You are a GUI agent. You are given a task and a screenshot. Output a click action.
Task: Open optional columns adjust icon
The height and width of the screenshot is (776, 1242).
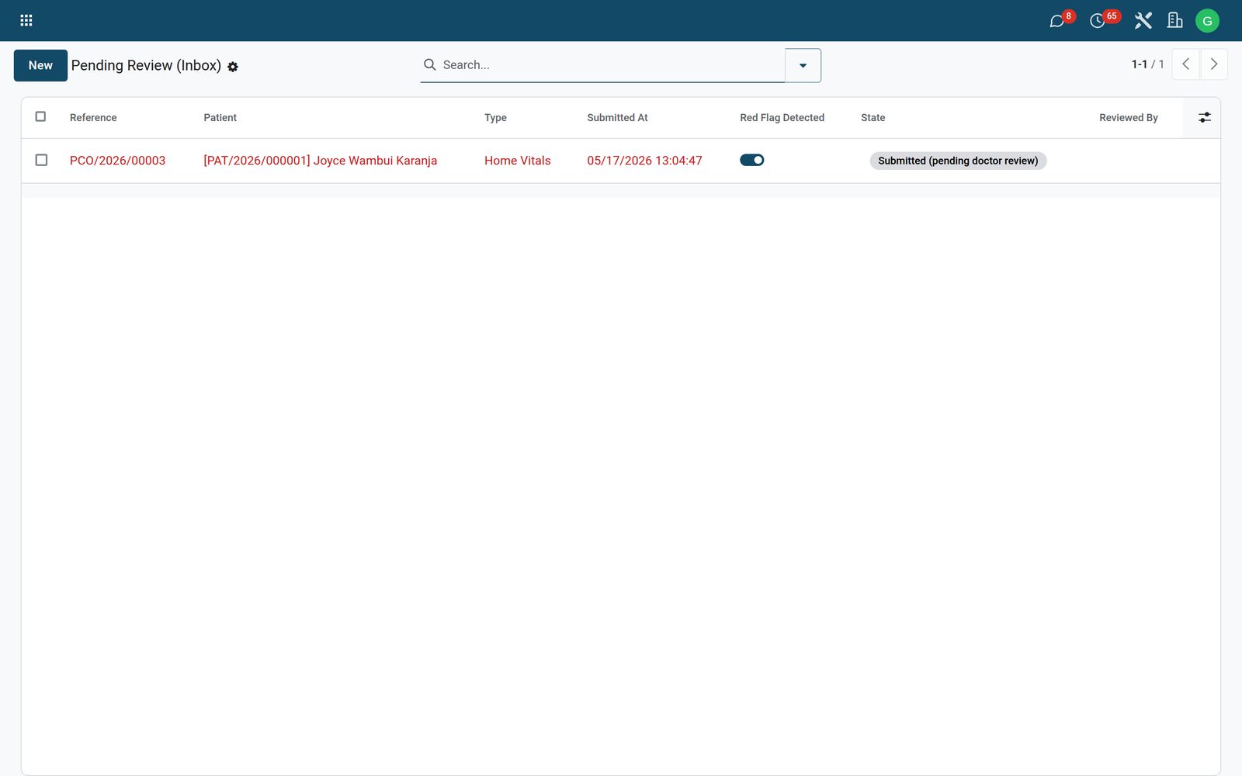click(x=1204, y=117)
